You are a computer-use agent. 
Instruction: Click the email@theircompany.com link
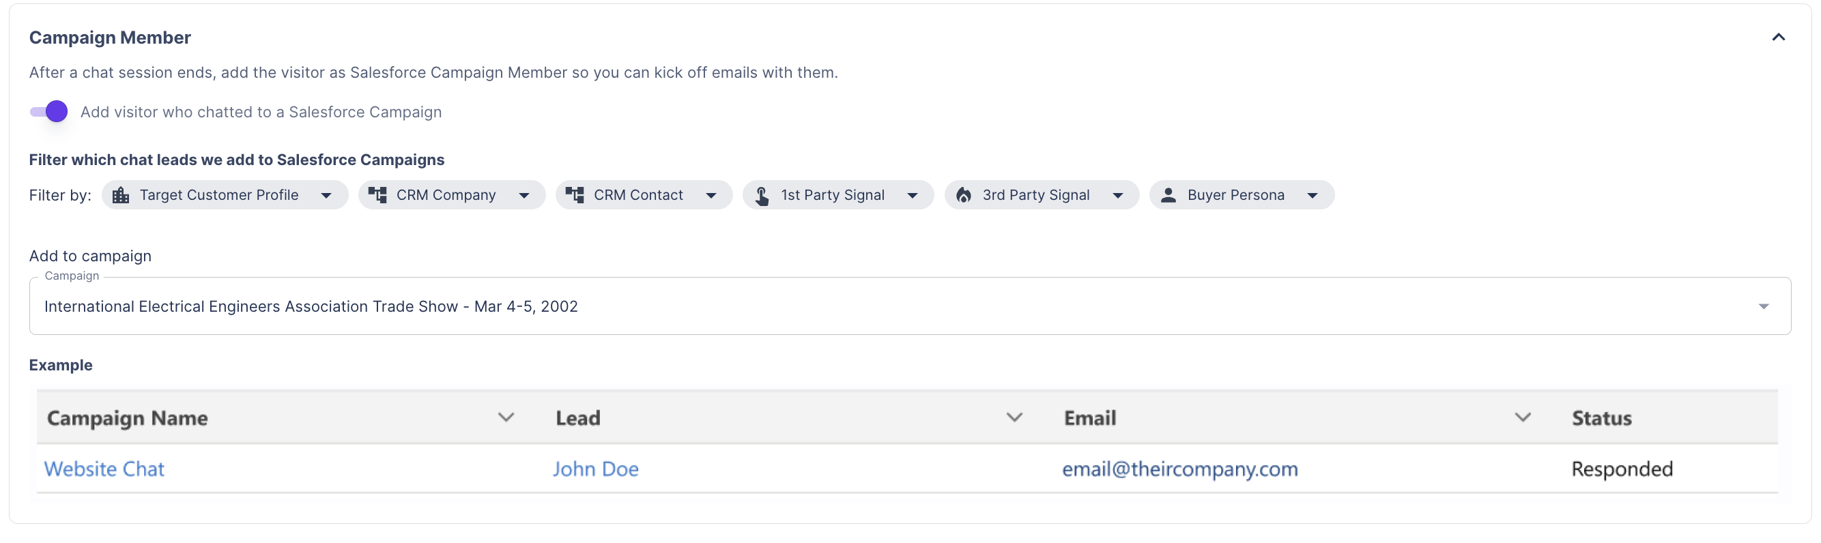coord(1180,469)
